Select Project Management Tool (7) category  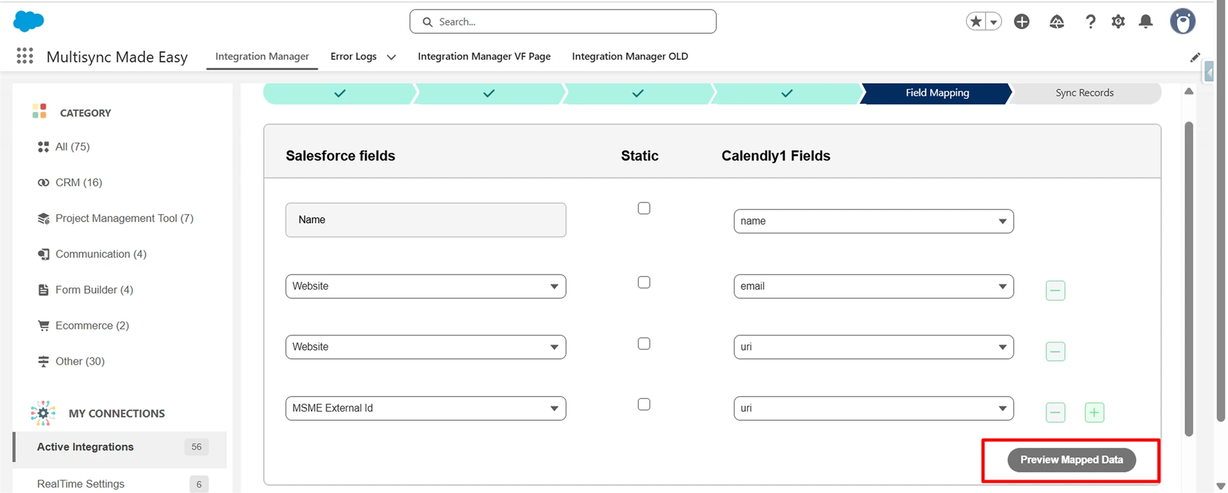coord(124,218)
